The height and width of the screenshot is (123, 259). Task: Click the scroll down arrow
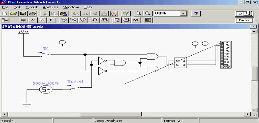pyautogui.click(x=253, y=110)
